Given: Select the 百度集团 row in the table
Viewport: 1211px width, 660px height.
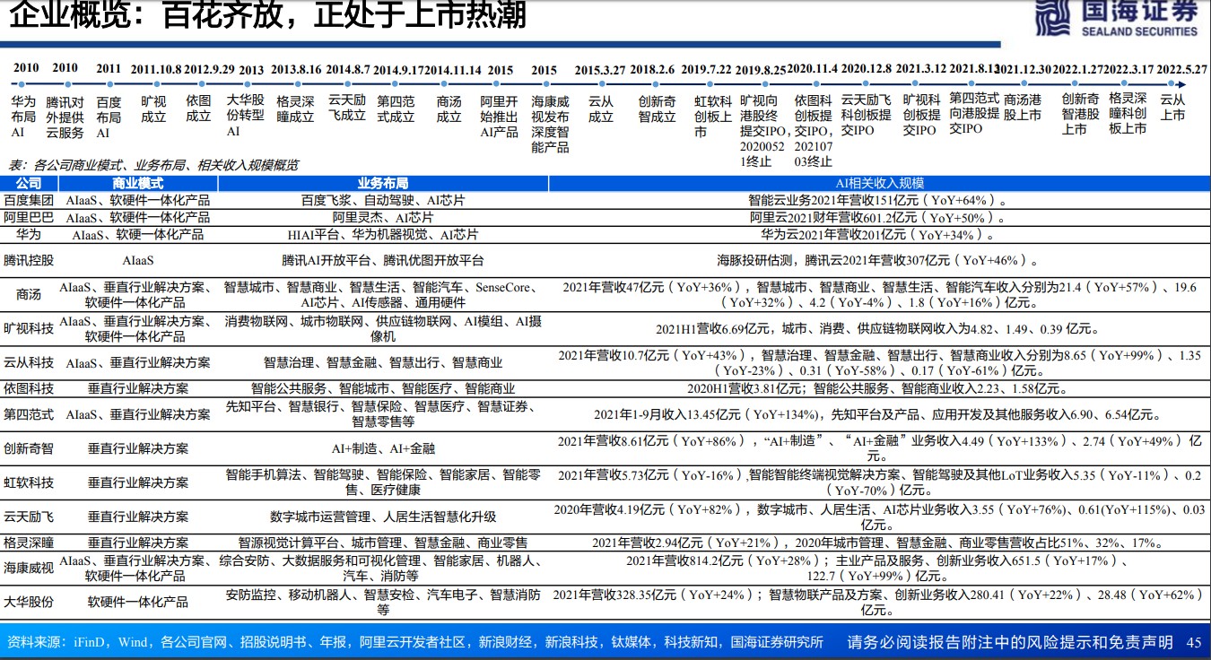Looking at the screenshot, I should pos(29,200).
